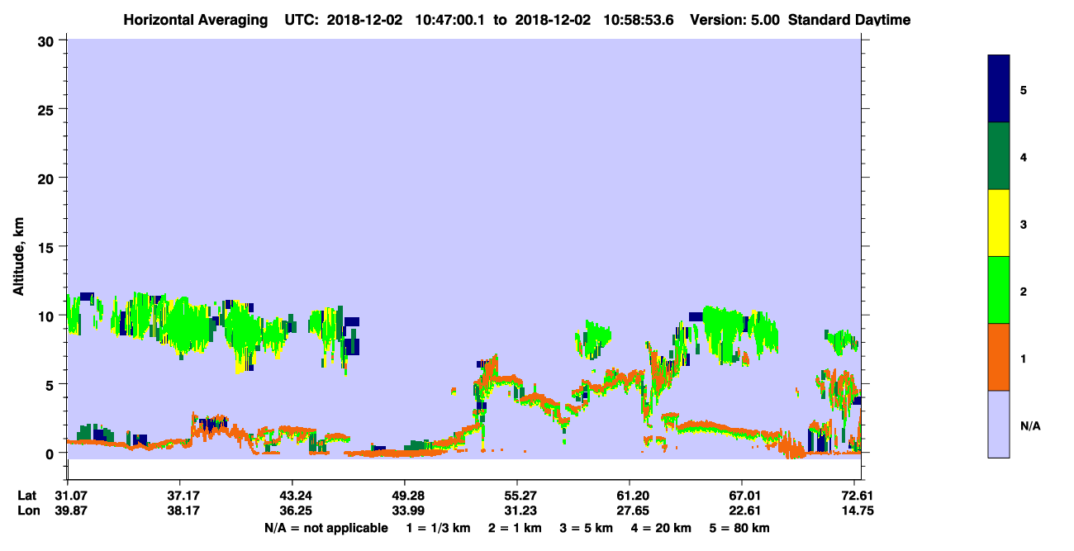The image size is (1074, 551).
Task: Click the 'Standard Daytime' text
Action: 849,19
